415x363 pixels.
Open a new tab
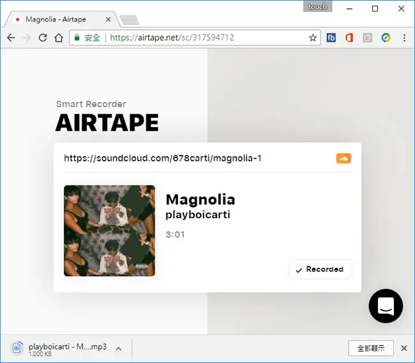[x=130, y=20]
